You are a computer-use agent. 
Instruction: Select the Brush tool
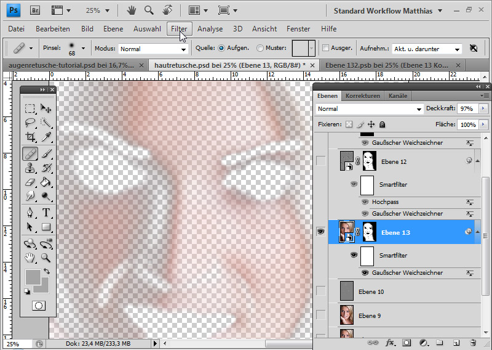point(46,154)
